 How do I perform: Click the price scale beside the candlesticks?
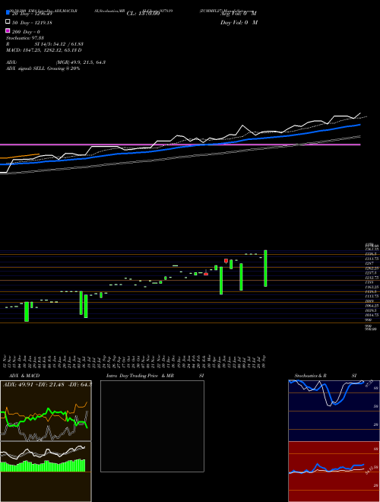tap(371, 287)
